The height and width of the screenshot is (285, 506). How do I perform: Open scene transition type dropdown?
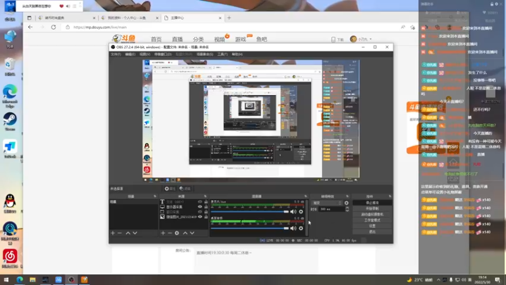[x=327, y=203]
